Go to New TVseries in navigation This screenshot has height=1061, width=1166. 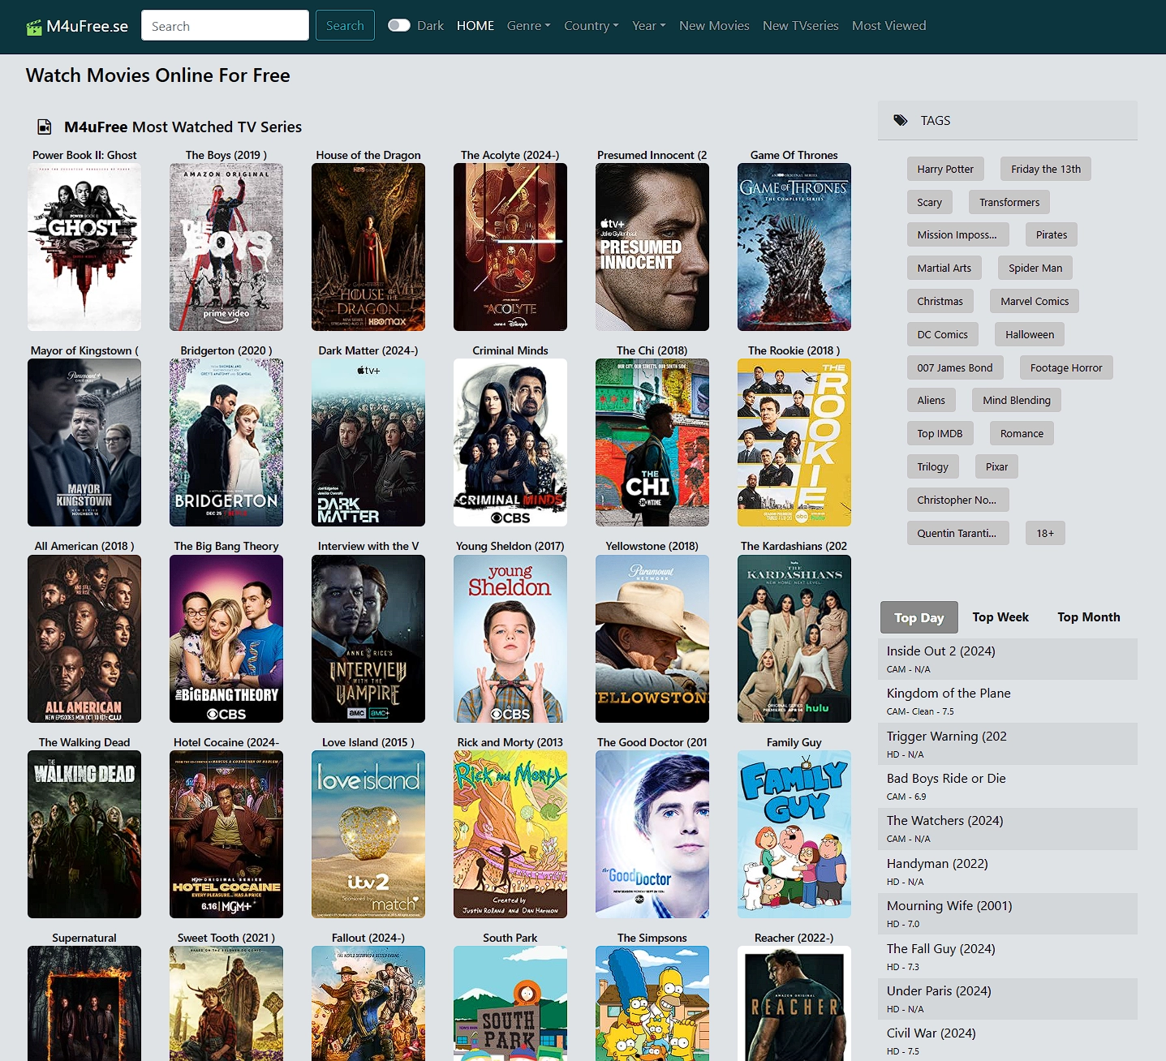(800, 26)
